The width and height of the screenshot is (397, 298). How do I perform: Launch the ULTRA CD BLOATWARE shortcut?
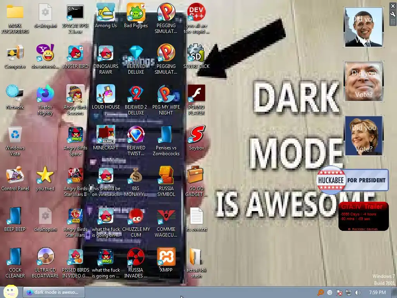coord(45,263)
